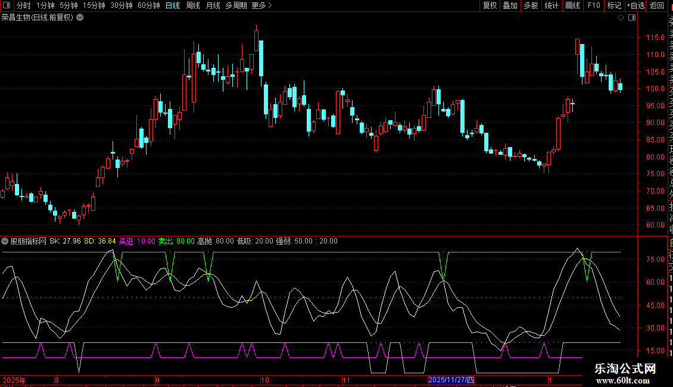Expand the 荣昌生物 chart title dropdown

[80, 18]
